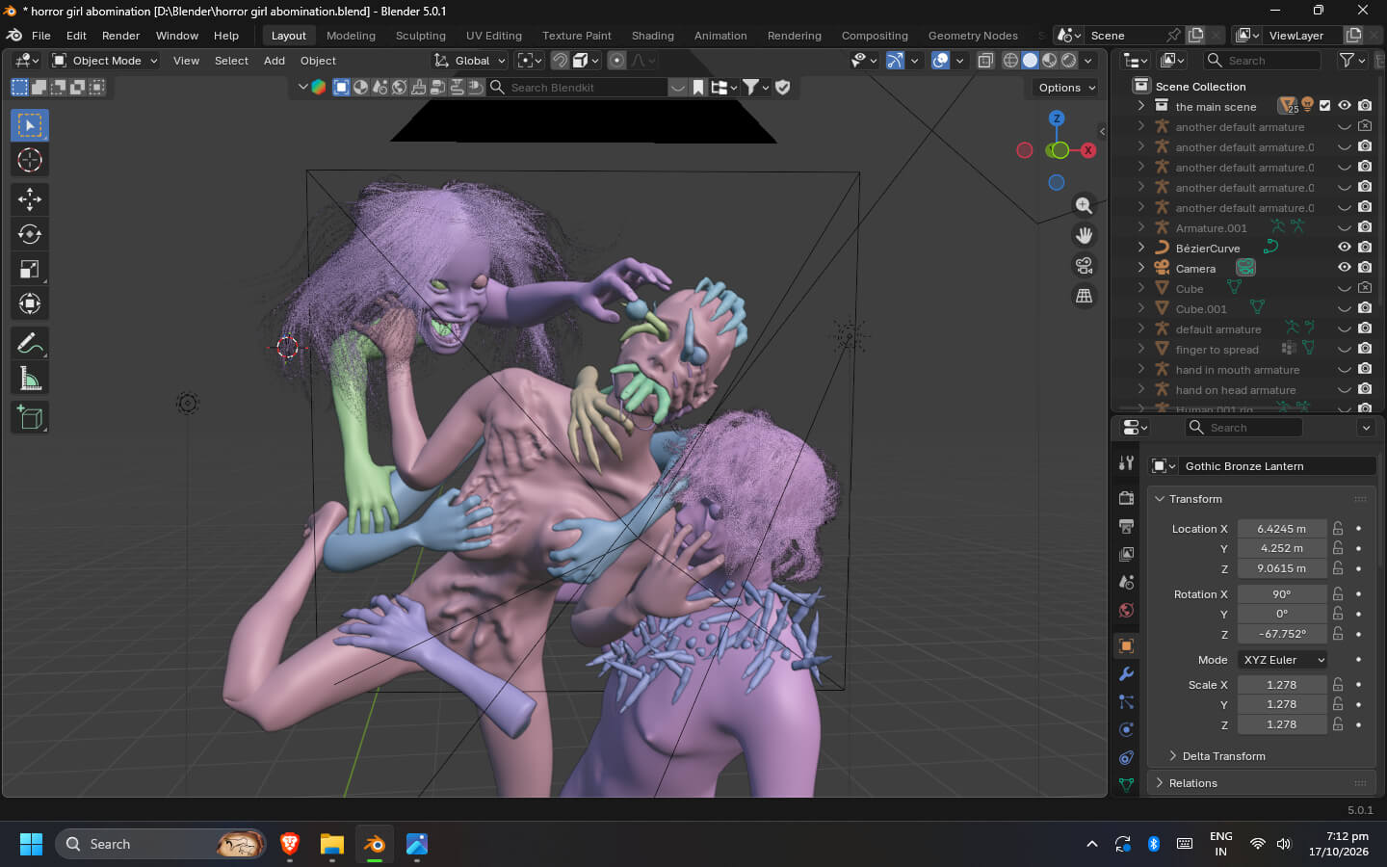Open the Render menu
This screenshot has width=1387, height=867.
pyautogui.click(x=120, y=36)
